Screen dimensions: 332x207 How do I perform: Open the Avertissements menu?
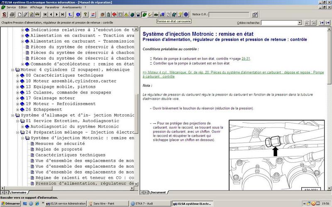pyautogui.click(x=72, y=7)
